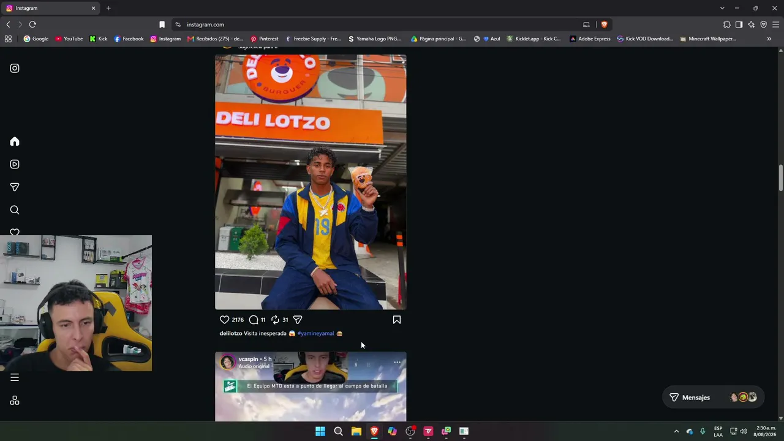
Task: Open the vcaspin username link
Action: (x=248, y=359)
